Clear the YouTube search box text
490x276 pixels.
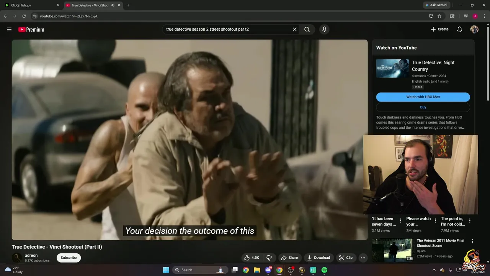295,30
